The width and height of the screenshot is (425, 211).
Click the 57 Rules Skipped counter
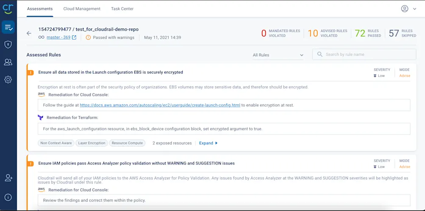pos(403,33)
